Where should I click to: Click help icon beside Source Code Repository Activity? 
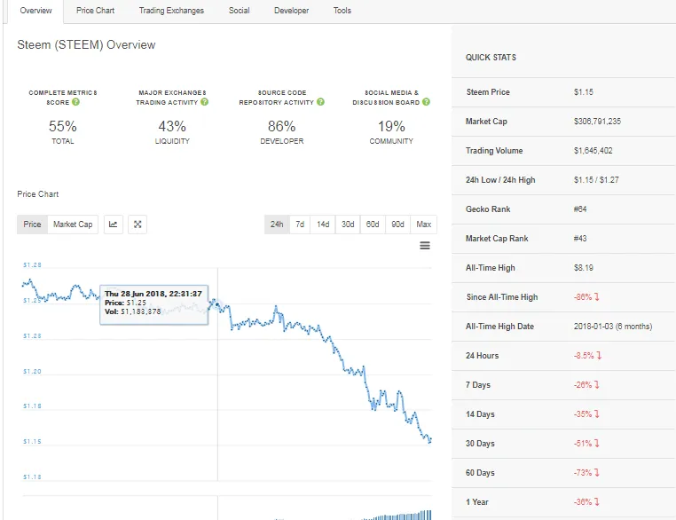(x=320, y=102)
